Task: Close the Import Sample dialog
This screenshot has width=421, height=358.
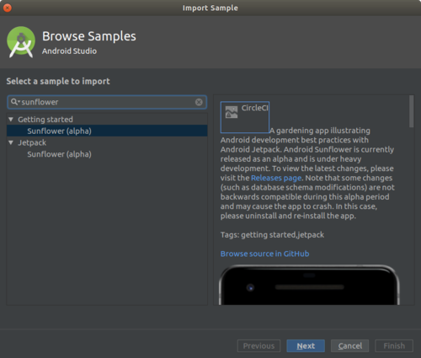Action: 7,8
